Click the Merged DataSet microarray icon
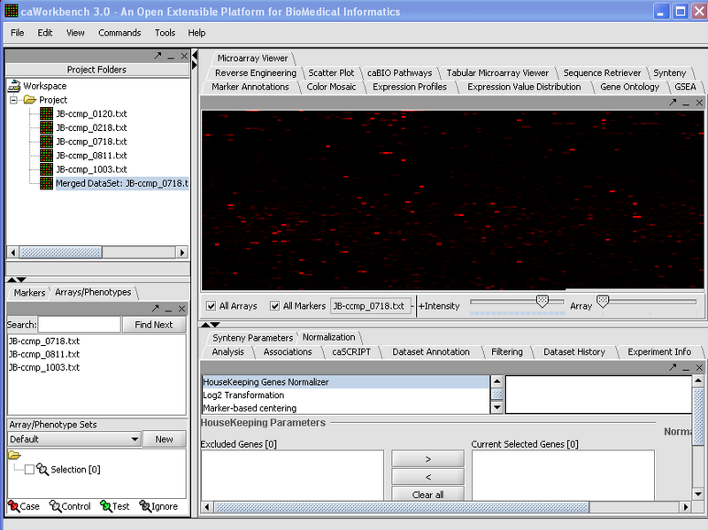 point(46,183)
